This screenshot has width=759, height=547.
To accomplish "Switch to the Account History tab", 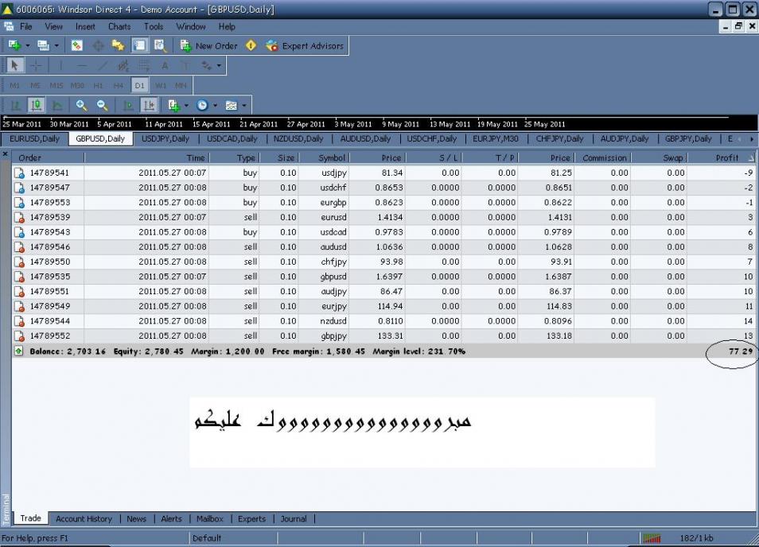I will (x=84, y=519).
